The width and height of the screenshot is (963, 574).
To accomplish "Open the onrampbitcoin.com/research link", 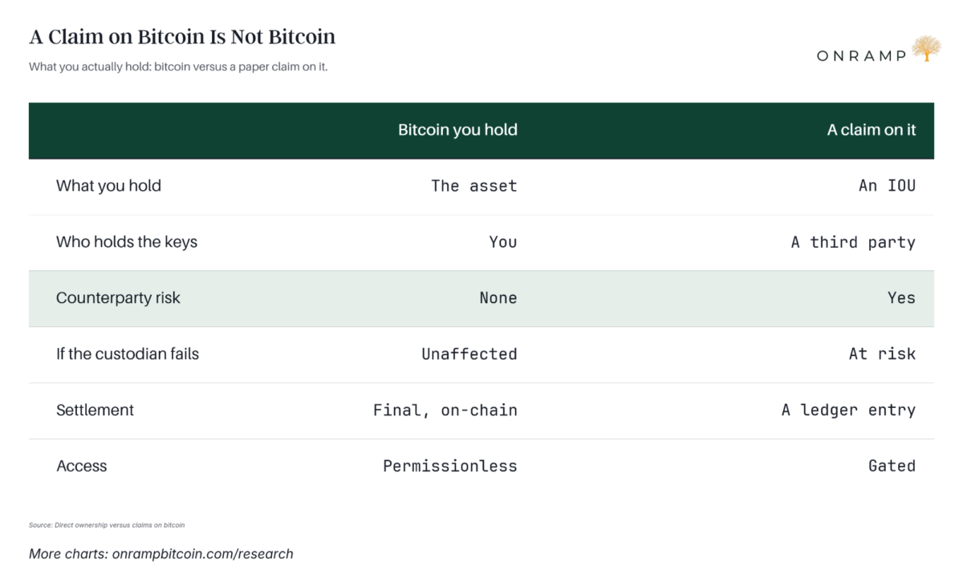I will (203, 554).
